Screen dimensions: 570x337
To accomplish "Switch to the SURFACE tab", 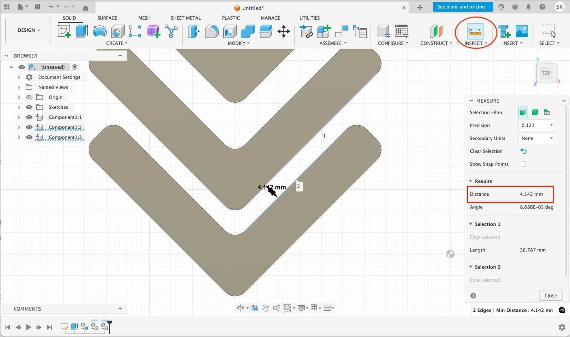I will click(107, 18).
